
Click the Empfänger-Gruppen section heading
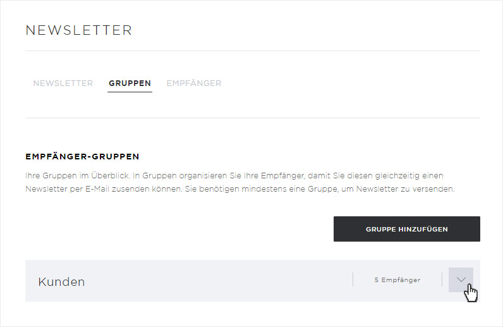click(82, 156)
